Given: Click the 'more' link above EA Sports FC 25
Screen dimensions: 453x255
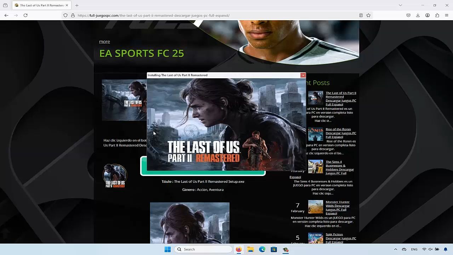Looking at the screenshot, I should tap(104, 41).
